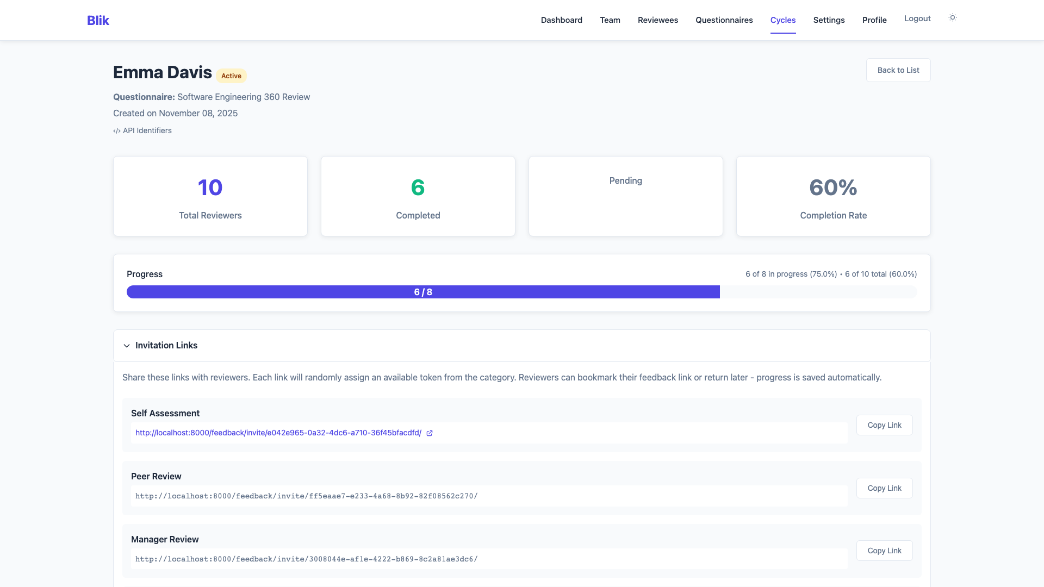
Task: Open self assessment link via external-link icon
Action: (430, 433)
